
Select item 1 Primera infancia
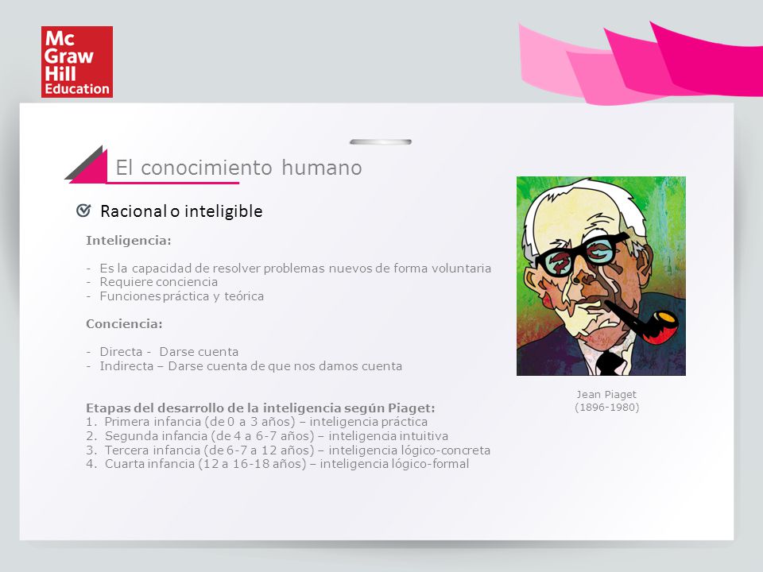click(257, 422)
